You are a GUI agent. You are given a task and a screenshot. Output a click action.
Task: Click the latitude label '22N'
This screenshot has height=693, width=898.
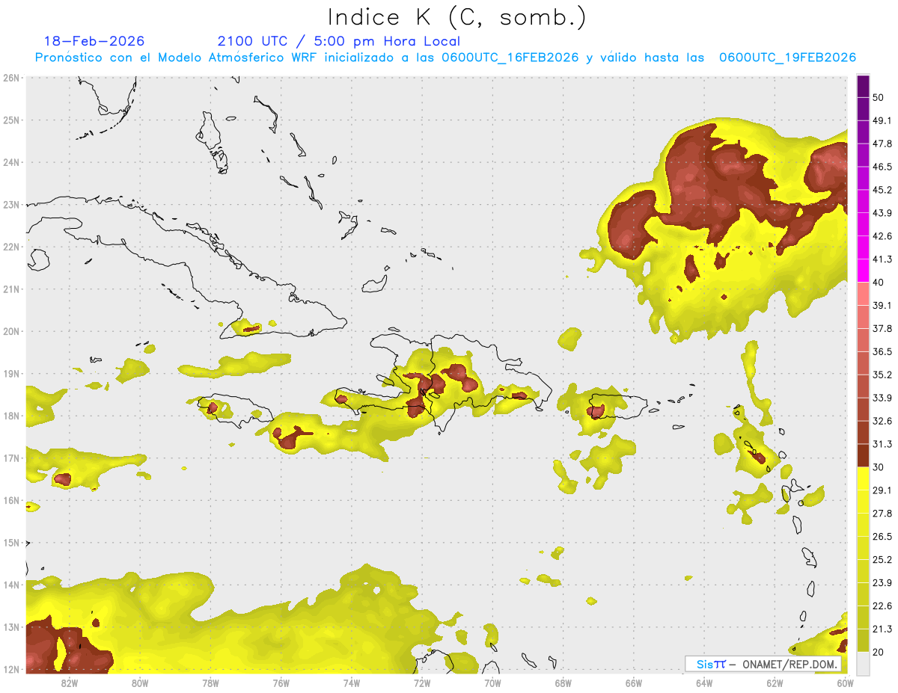(11, 247)
